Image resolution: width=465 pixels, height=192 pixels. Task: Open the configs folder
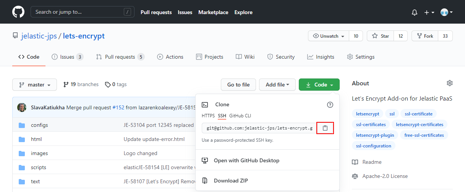pyautogui.click(x=39, y=125)
